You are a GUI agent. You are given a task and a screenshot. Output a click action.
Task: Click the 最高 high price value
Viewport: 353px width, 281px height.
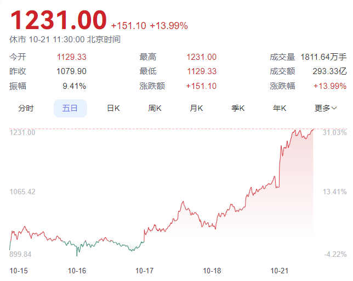point(201,57)
